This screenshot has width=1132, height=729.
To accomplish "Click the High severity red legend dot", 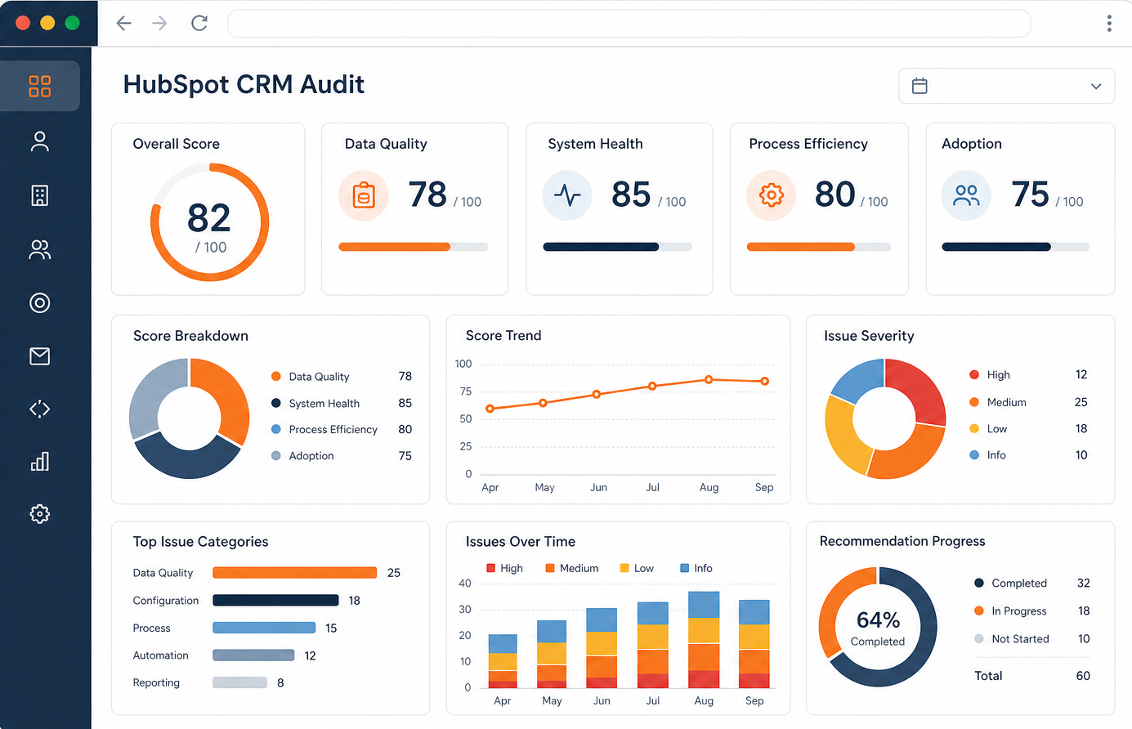I will click(x=974, y=375).
